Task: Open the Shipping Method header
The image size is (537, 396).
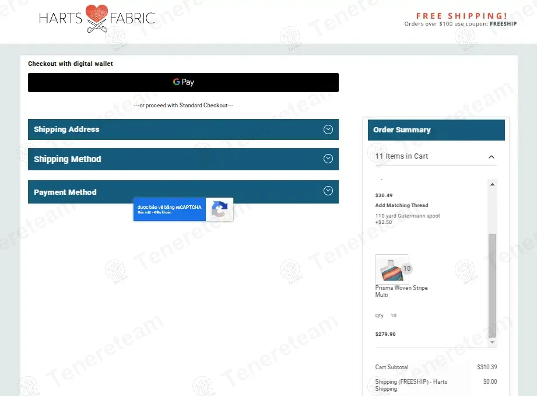Action: [183, 159]
